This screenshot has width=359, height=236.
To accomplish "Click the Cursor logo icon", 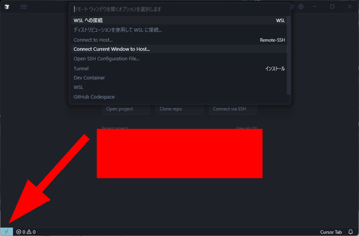I will click(x=7, y=6).
